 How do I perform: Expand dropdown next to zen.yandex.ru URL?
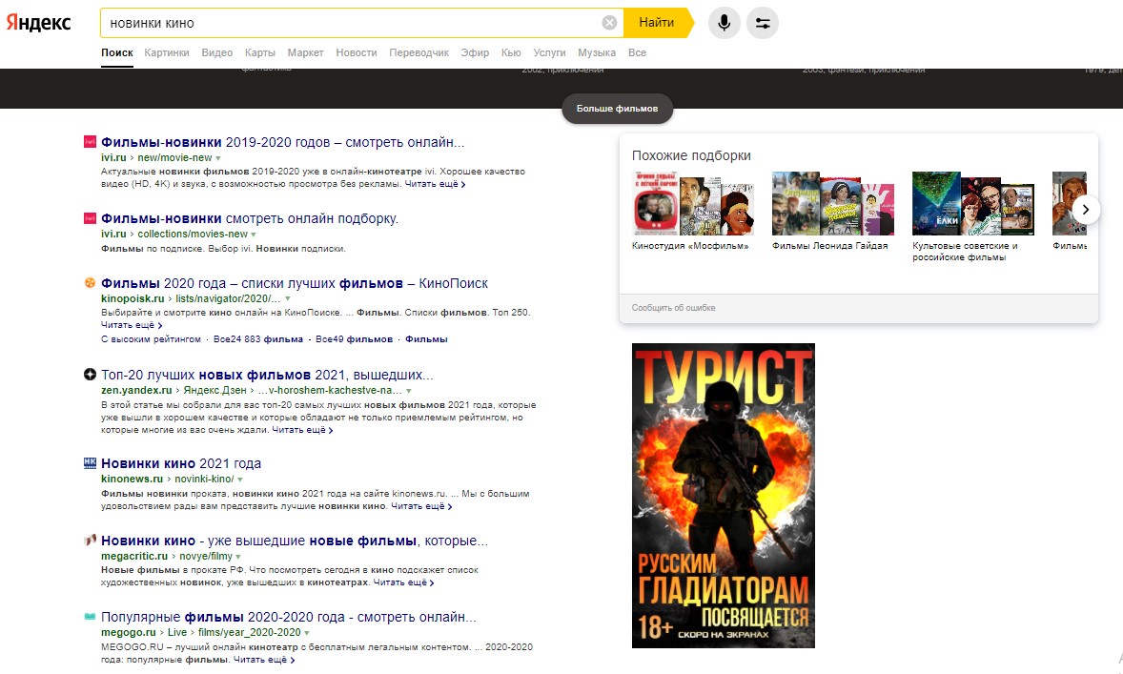click(x=409, y=391)
